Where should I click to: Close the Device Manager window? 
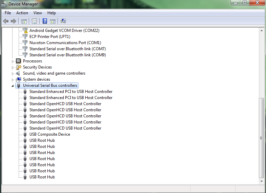pos(257,3)
